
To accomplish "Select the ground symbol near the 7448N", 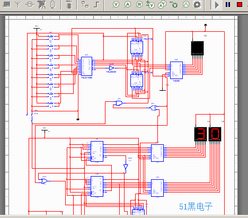I will coord(163,90).
